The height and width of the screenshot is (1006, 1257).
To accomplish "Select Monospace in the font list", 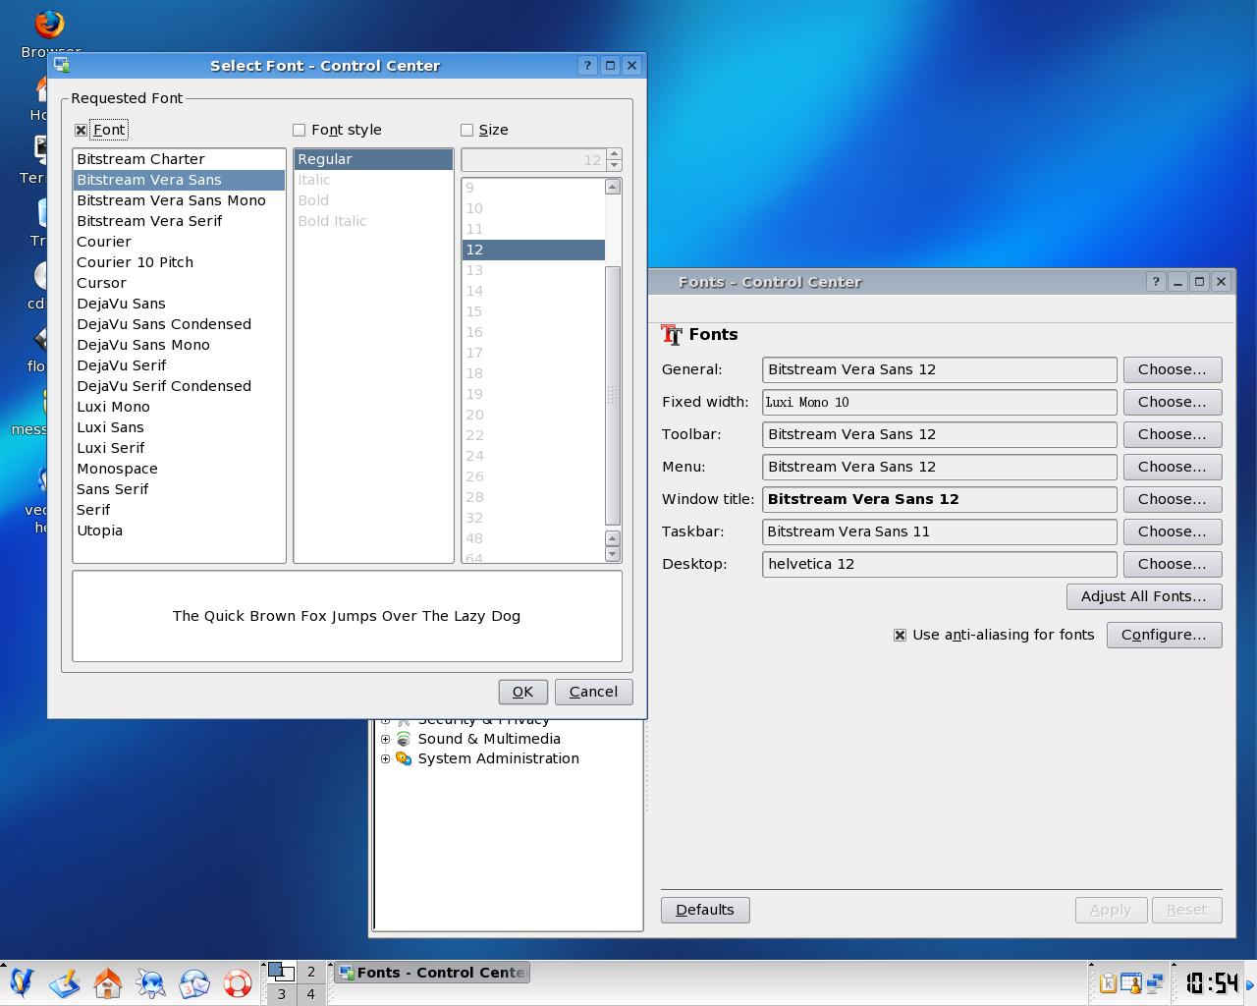I will pos(179,469).
